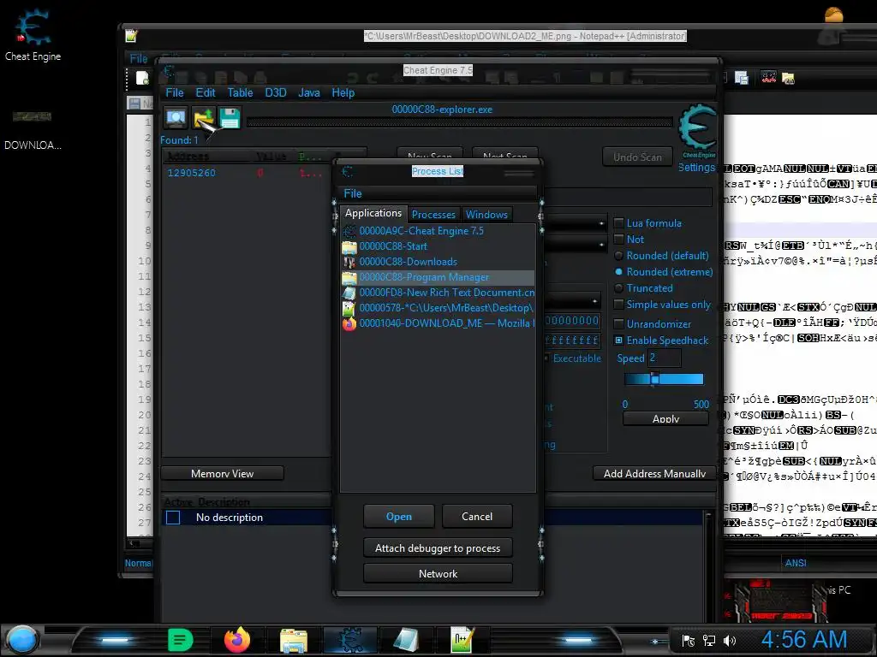
Task: Open the green chat app in taskbar
Action: click(180, 640)
